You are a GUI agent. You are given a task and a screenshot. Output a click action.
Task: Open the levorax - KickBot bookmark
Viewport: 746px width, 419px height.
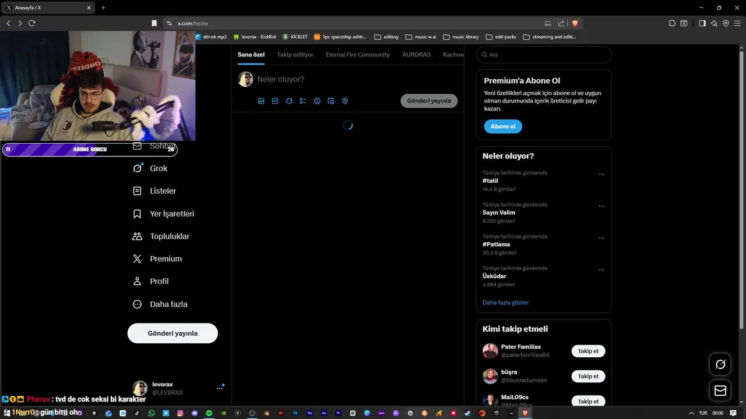[x=255, y=37]
